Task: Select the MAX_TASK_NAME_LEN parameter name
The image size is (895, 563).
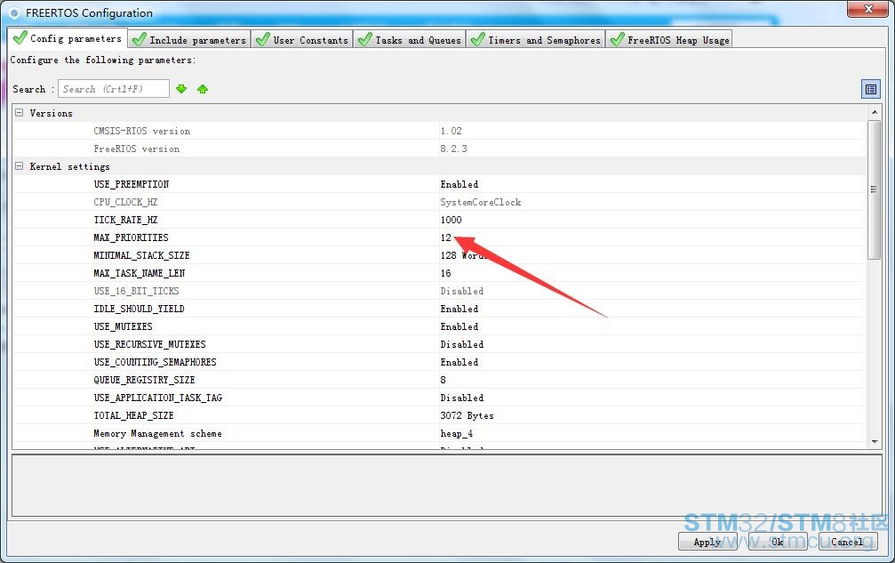Action: pyautogui.click(x=140, y=273)
